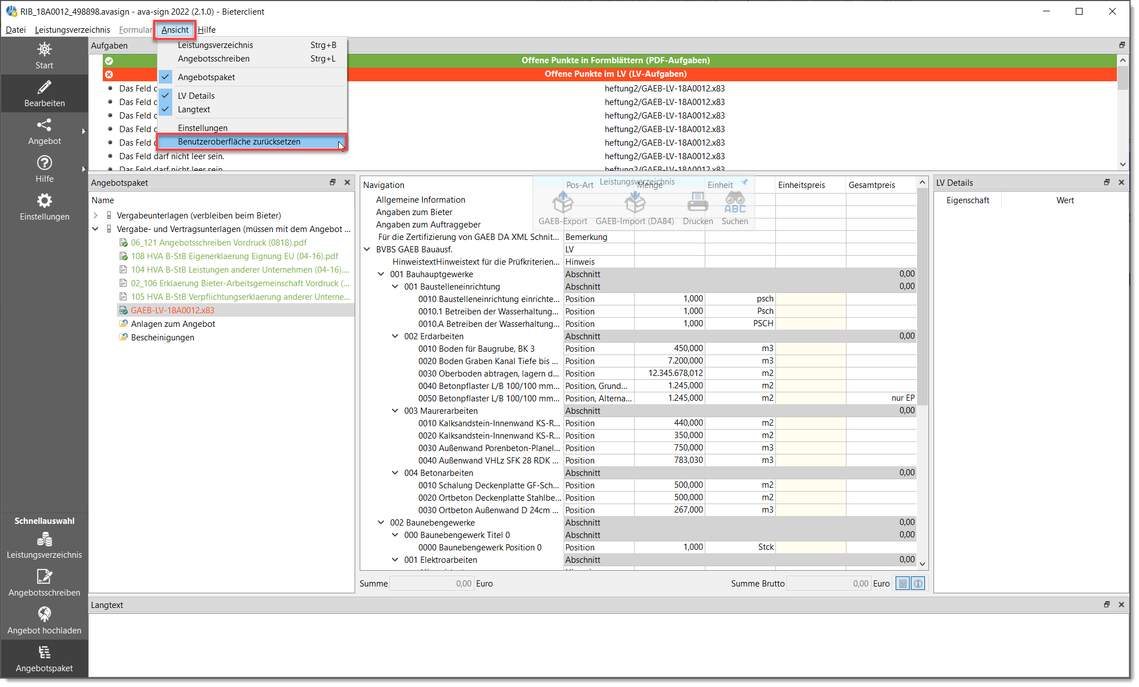
Task: Select Angebotspaket icon at sidebar bottom
Action: pos(44,652)
